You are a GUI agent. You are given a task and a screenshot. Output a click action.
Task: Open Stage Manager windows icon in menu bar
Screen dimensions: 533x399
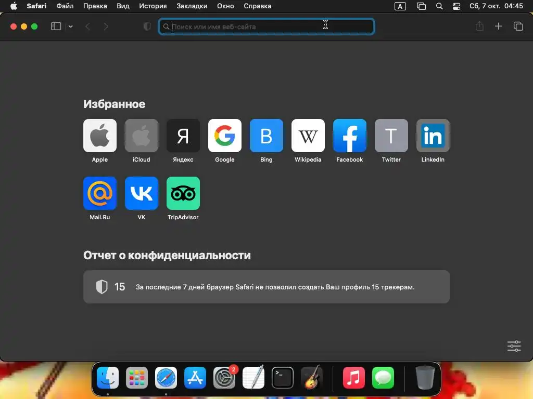[x=421, y=6]
